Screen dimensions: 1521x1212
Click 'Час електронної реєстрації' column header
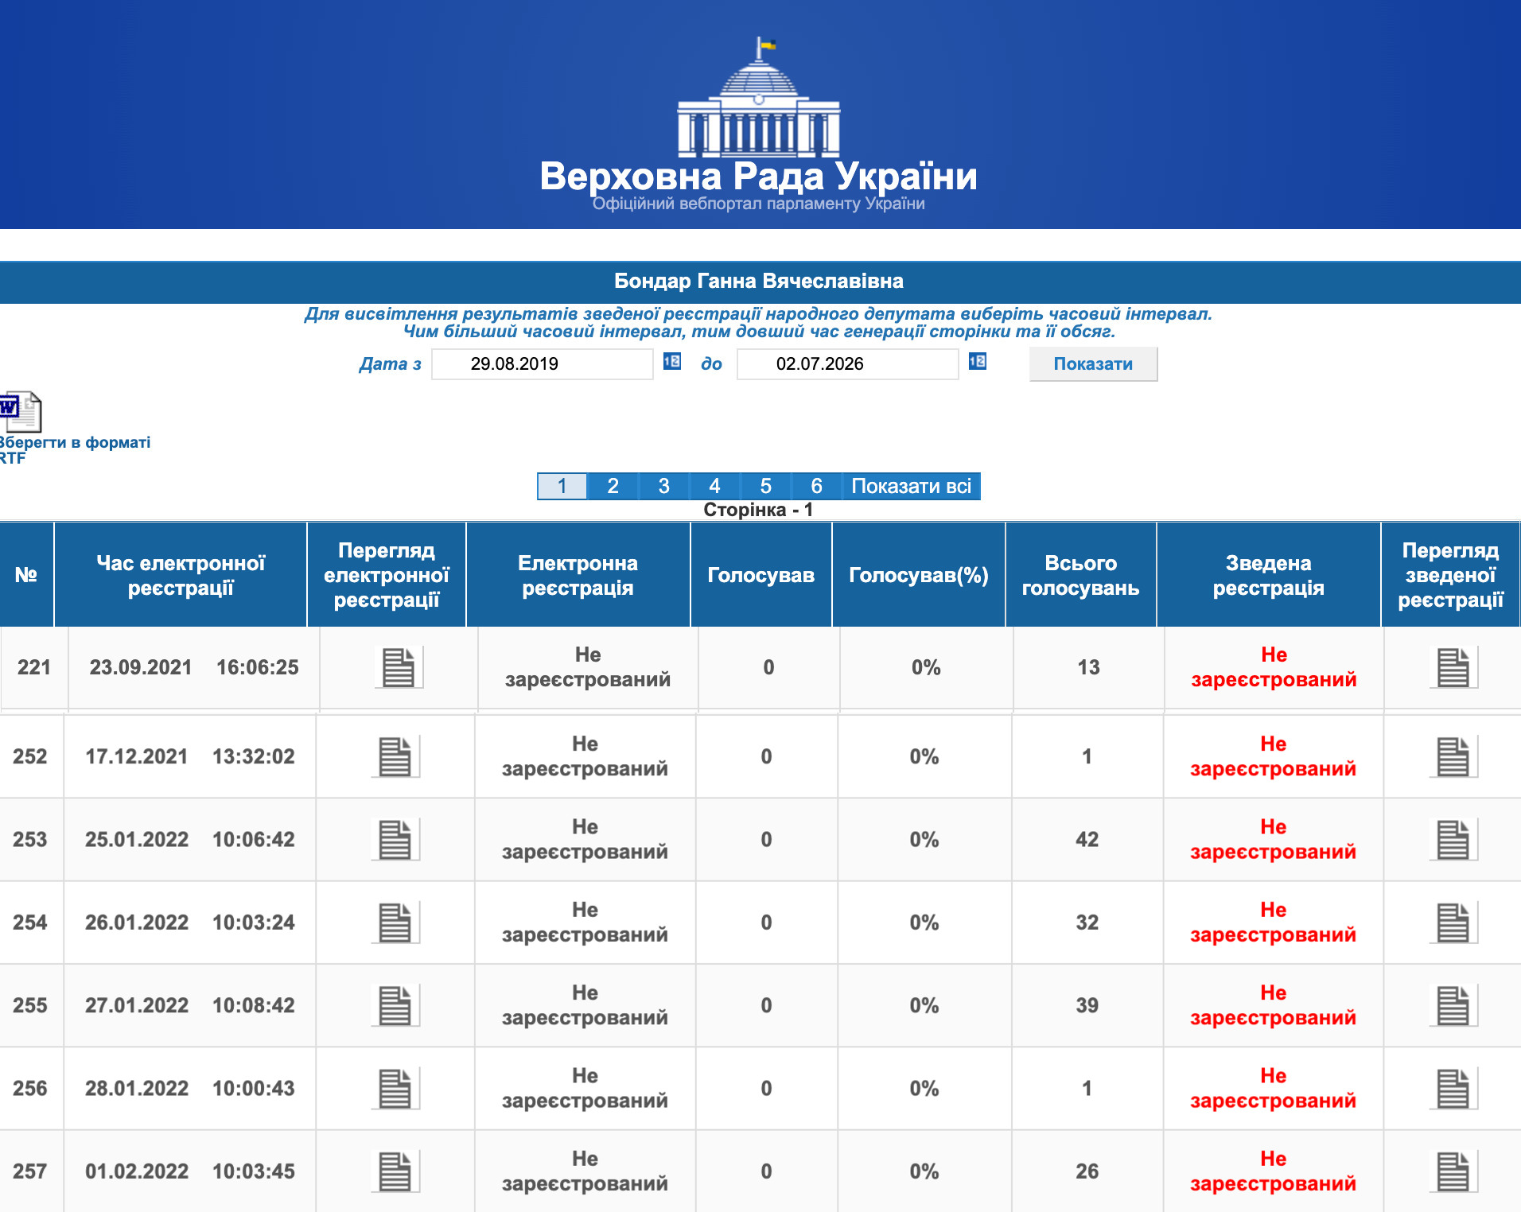point(181,575)
